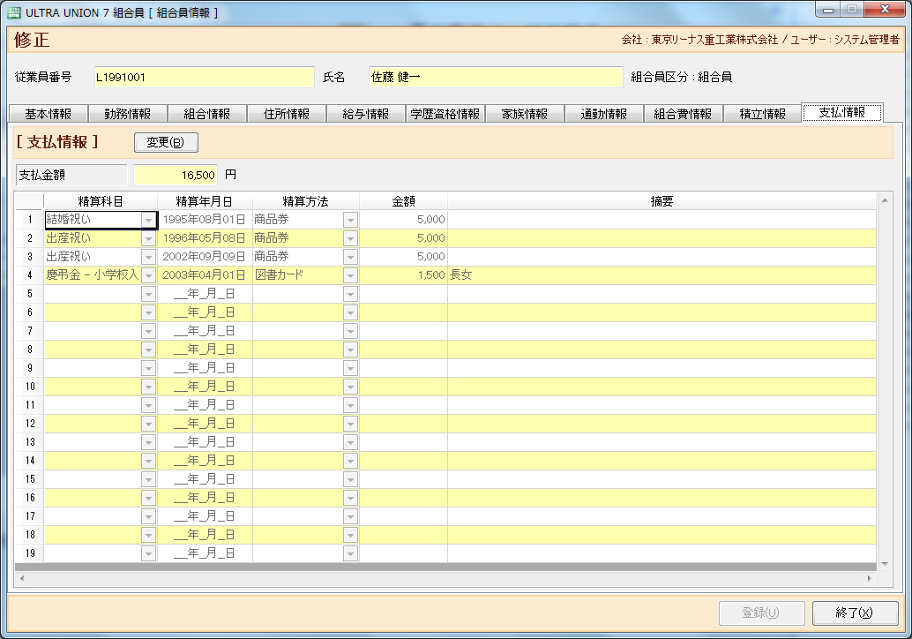The width and height of the screenshot is (912, 639).
Task: Switch to the 勤務情報 tab
Action: (x=127, y=114)
